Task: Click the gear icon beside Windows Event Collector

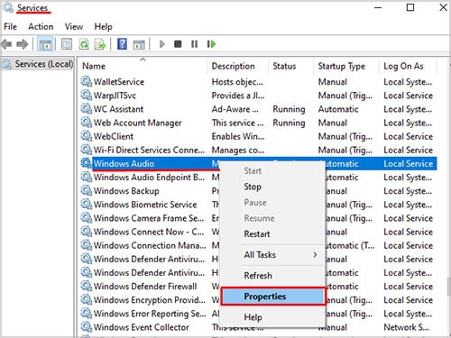Action: tap(87, 327)
